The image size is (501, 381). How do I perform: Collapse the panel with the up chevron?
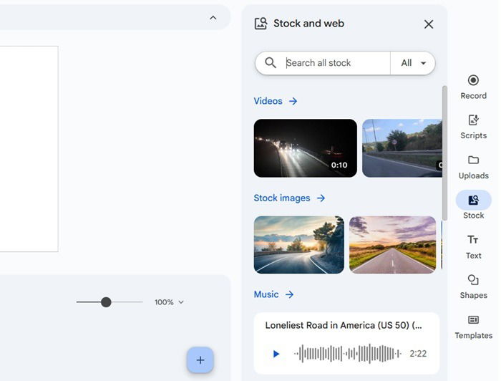pos(213,18)
